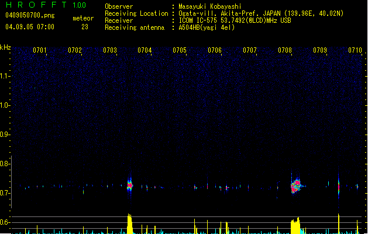
Task: Click the 0.6 frequency axis label
Action: point(5,222)
